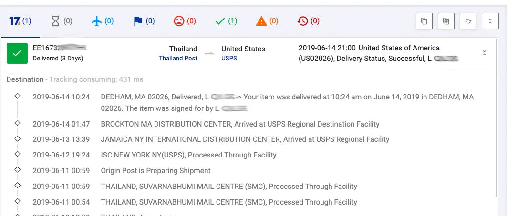Collapse all results with top-right chevron button
Image resolution: width=507 pixels, height=216 pixels.
pos(490,21)
